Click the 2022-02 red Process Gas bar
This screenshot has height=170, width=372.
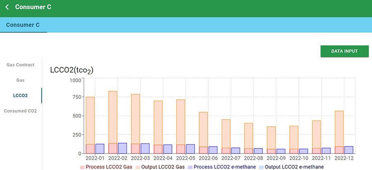point(113,149)
